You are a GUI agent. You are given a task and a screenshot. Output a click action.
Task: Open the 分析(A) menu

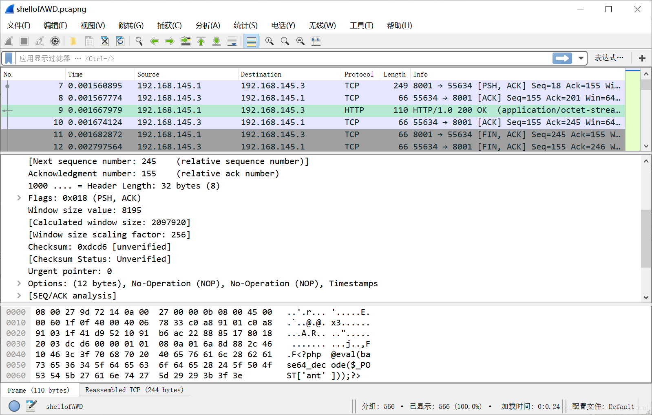click(208, 26)
